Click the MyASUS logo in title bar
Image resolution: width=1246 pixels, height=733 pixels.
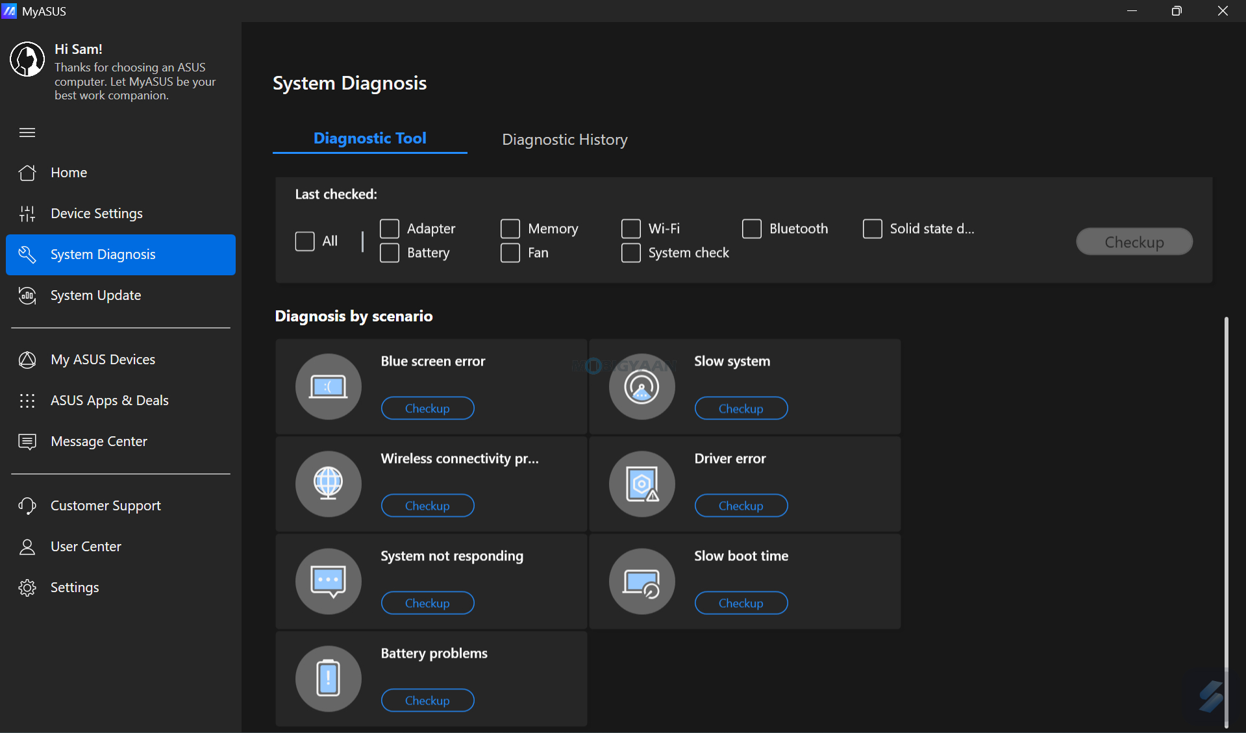[9, 11]
